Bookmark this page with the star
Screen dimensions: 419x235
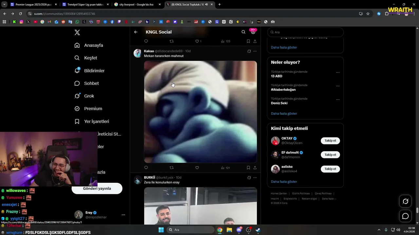pos(368,14)
